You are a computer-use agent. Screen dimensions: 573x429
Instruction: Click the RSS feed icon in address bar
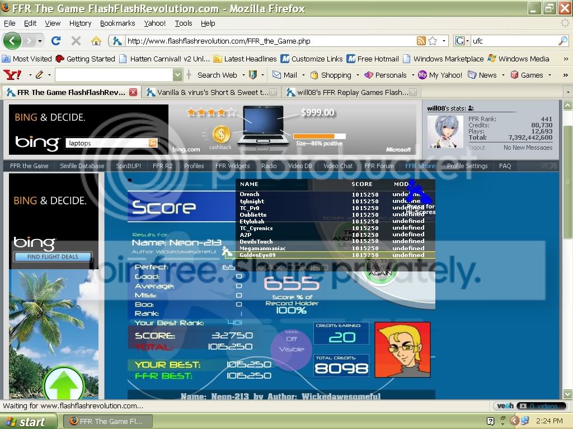coord(421,41)
